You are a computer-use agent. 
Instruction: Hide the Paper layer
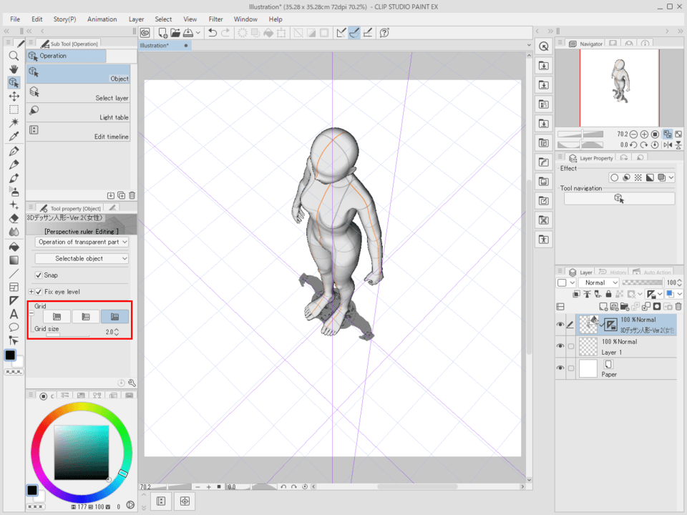[x=560, y=367]
